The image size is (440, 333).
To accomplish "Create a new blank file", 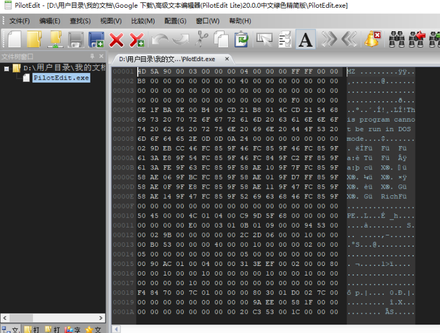I will 14,39.
